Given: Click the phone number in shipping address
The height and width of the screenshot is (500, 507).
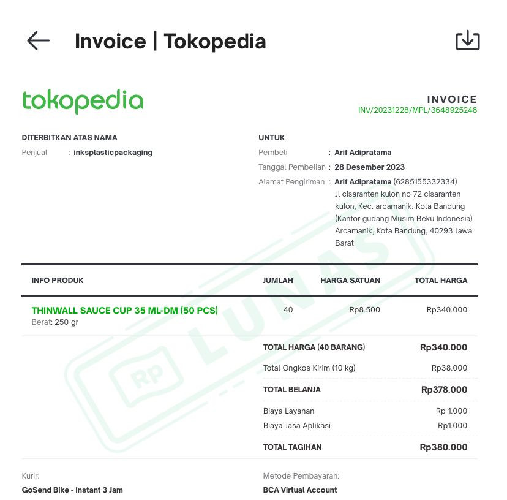Looking at the screenshot, I should click(425, 181).
